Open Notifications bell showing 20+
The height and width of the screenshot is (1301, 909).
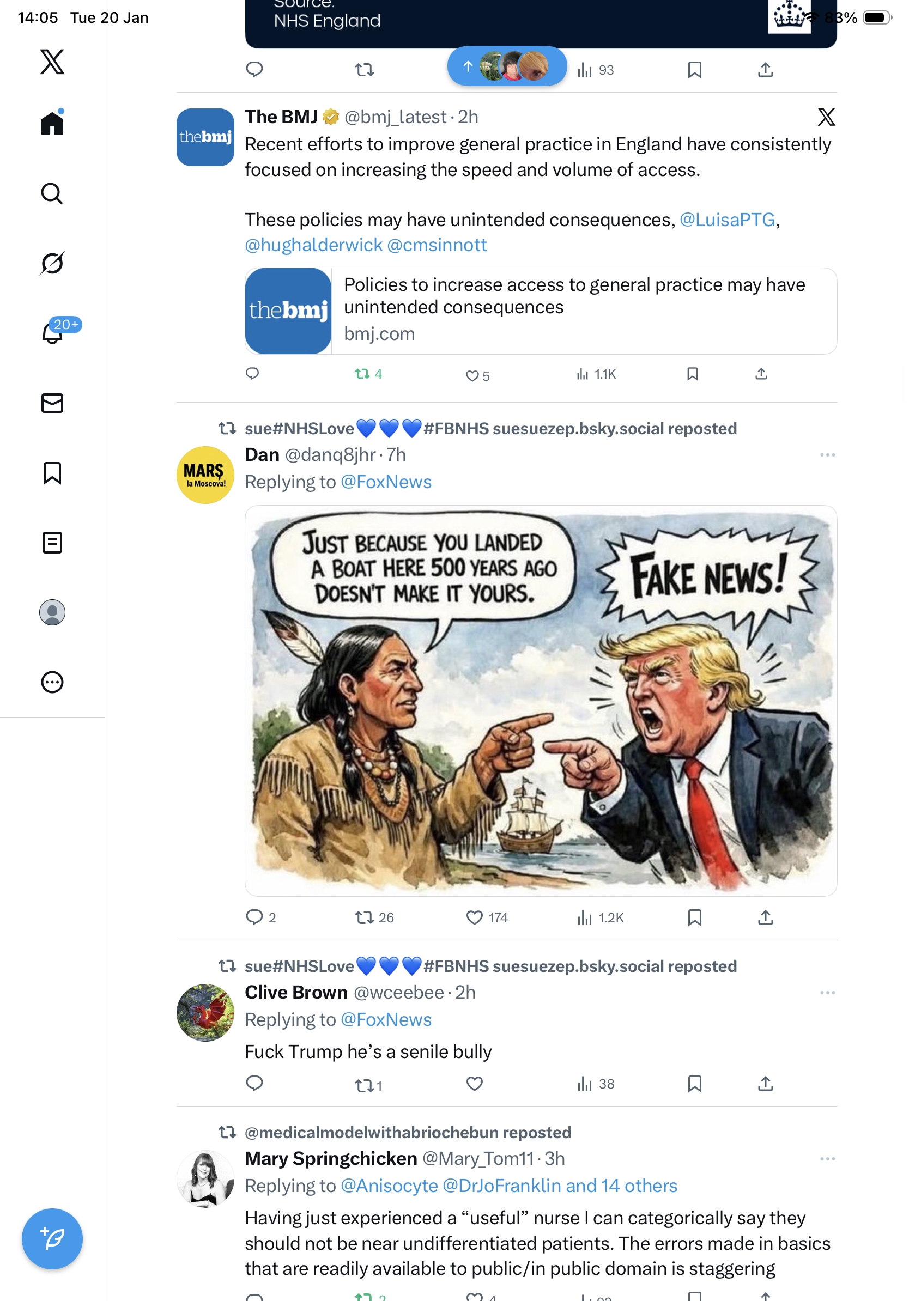(x=52, y=332)
